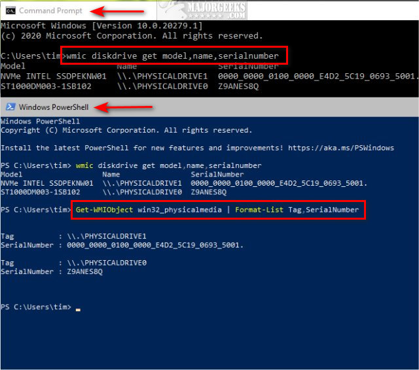The width and height of the screenshot is (419, 370).
Task: Click NVMe INTEL SSDPEKNW01 in Command Prompt
Action: 54,76
